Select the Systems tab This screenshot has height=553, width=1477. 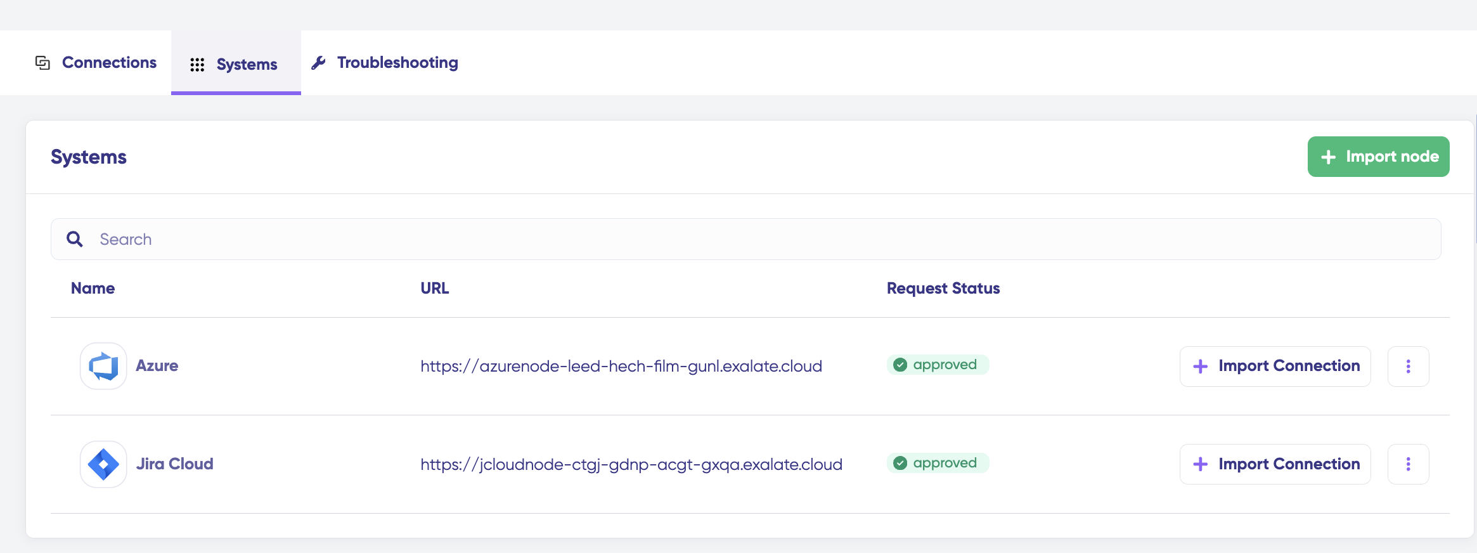(x=247, y=65)
